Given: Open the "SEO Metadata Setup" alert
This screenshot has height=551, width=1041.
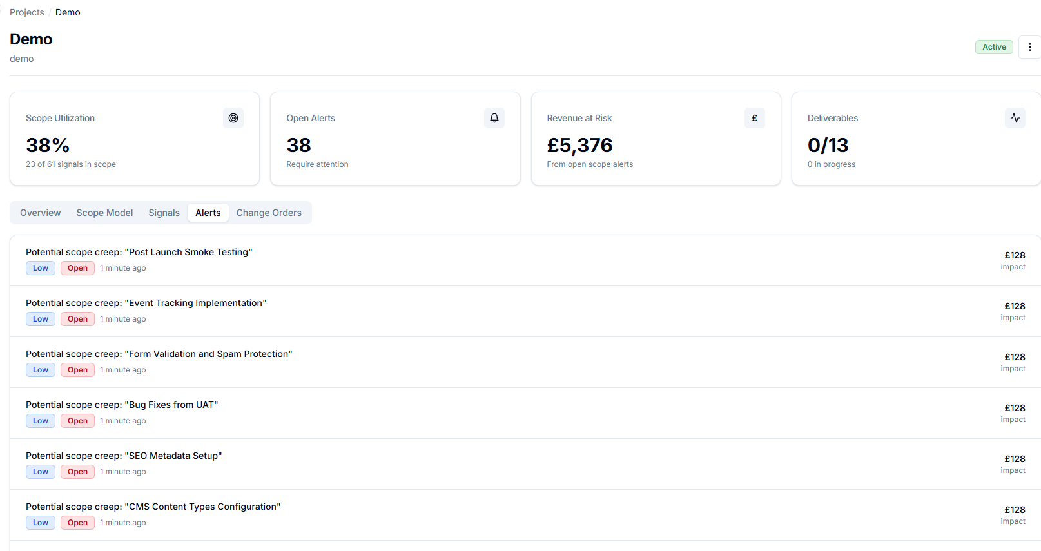Looking at the screenshot, I should (124, 456).
